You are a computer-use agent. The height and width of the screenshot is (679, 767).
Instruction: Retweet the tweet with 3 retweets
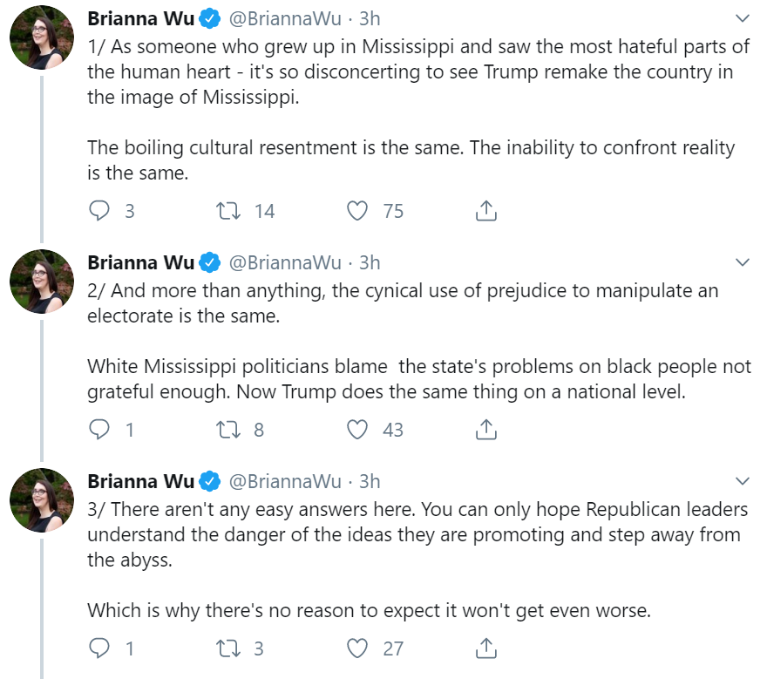pos(228,648)
